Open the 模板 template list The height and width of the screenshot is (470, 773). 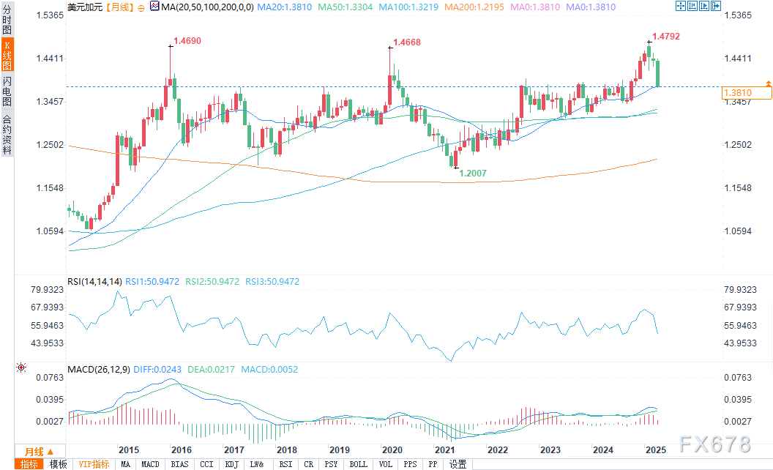(x=58, y=464)
